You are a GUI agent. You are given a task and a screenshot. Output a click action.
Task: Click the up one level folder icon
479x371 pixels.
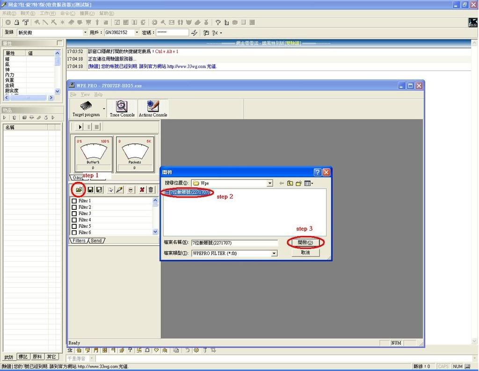coord(290,184)
